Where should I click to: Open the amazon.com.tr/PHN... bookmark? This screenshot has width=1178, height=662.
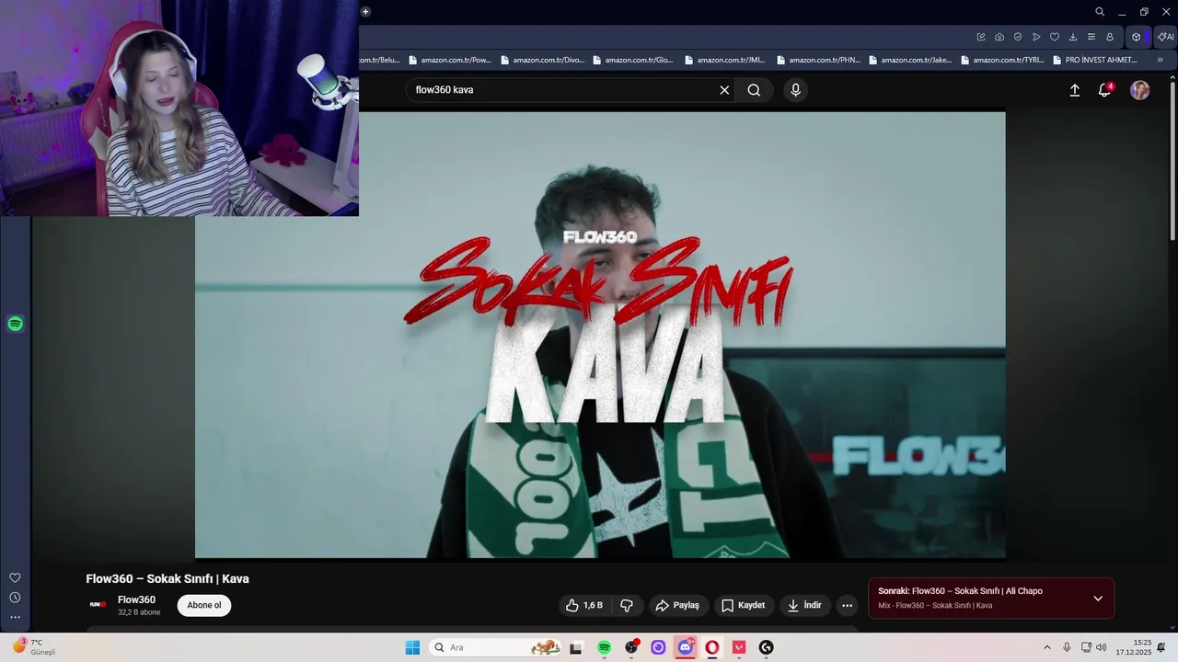tap(818, 60)
